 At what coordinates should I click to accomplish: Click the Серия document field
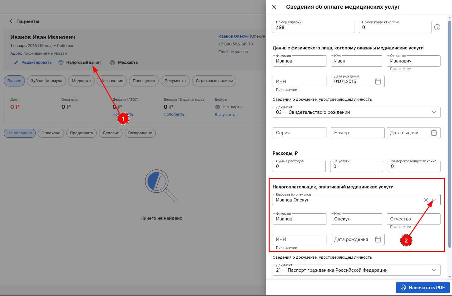coord(299,133)
